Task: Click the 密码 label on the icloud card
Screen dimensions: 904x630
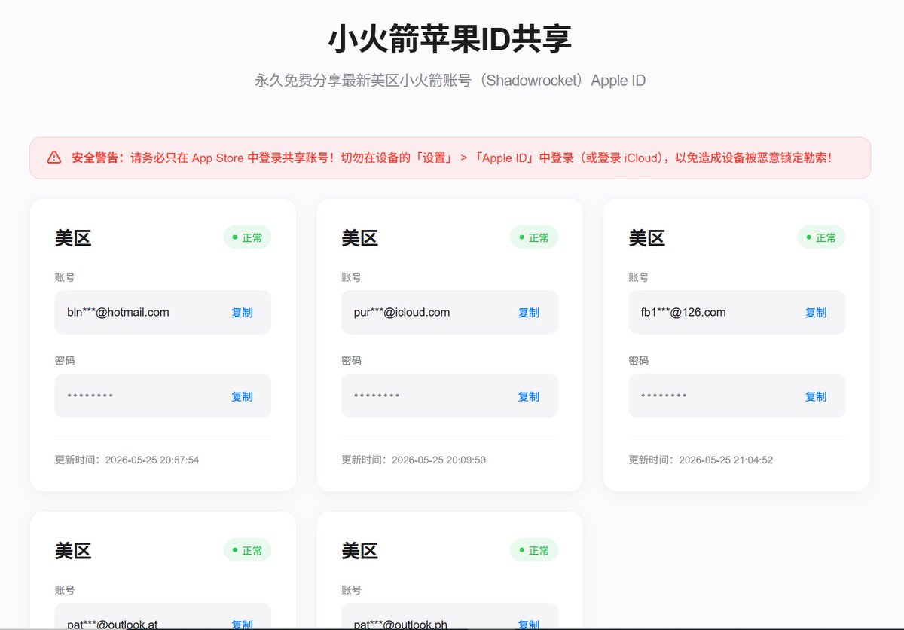Action: (352, 361)
